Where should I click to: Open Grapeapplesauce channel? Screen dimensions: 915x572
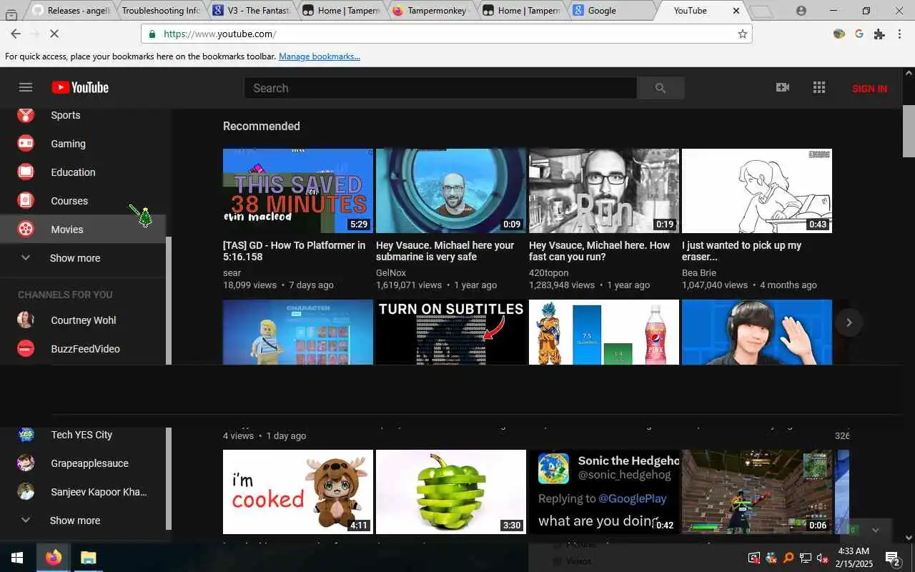[83, 463]
